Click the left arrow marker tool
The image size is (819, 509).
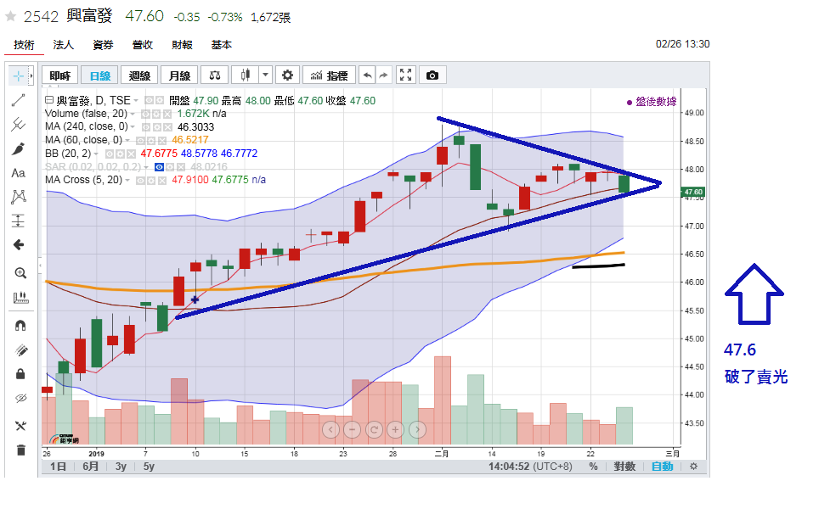[x=19, y=244]
